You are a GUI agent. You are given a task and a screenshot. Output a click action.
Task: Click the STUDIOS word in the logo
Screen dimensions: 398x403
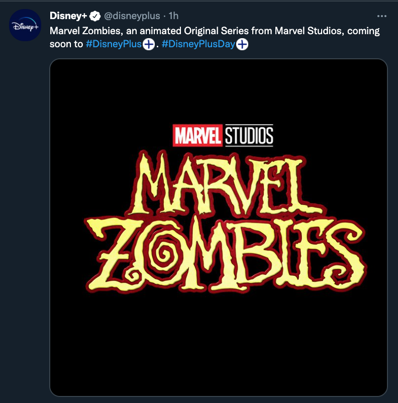click(249, 135)
